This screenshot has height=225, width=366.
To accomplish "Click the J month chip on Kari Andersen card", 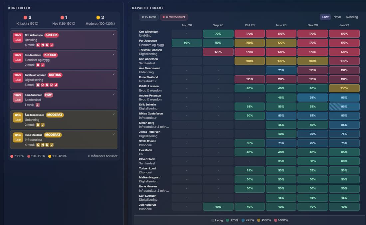I will 37,105.
